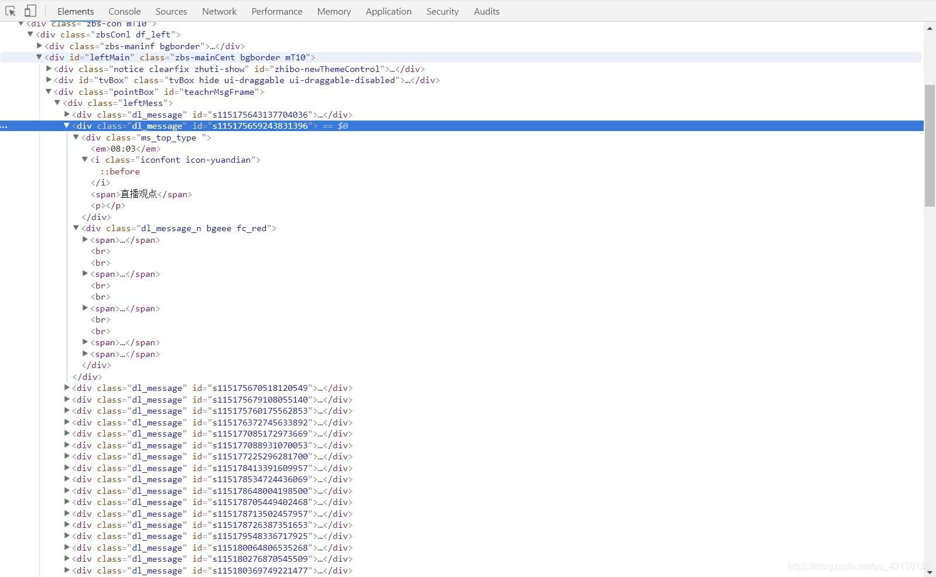936x577 pixels.
Task: Collapse the pointBox teachrMsgFrame div
Action: click(49, 91)
